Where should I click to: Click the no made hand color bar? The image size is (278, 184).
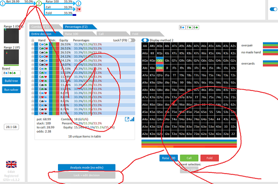click(270, 52)
